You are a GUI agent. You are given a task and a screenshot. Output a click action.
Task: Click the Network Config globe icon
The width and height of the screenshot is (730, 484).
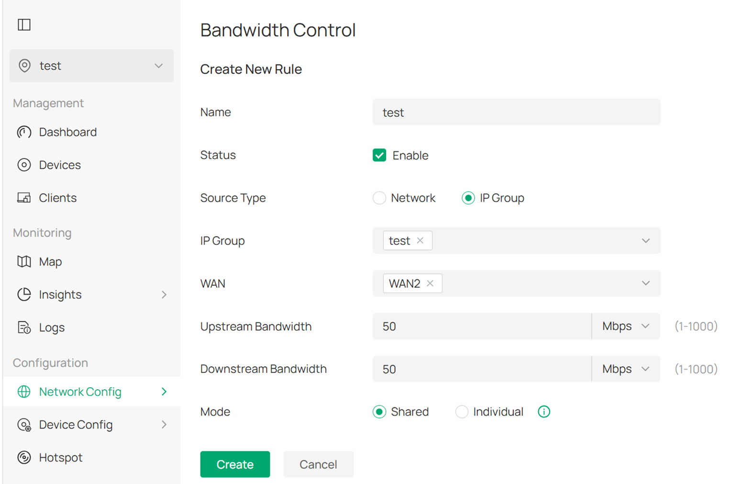pos(23,392)
